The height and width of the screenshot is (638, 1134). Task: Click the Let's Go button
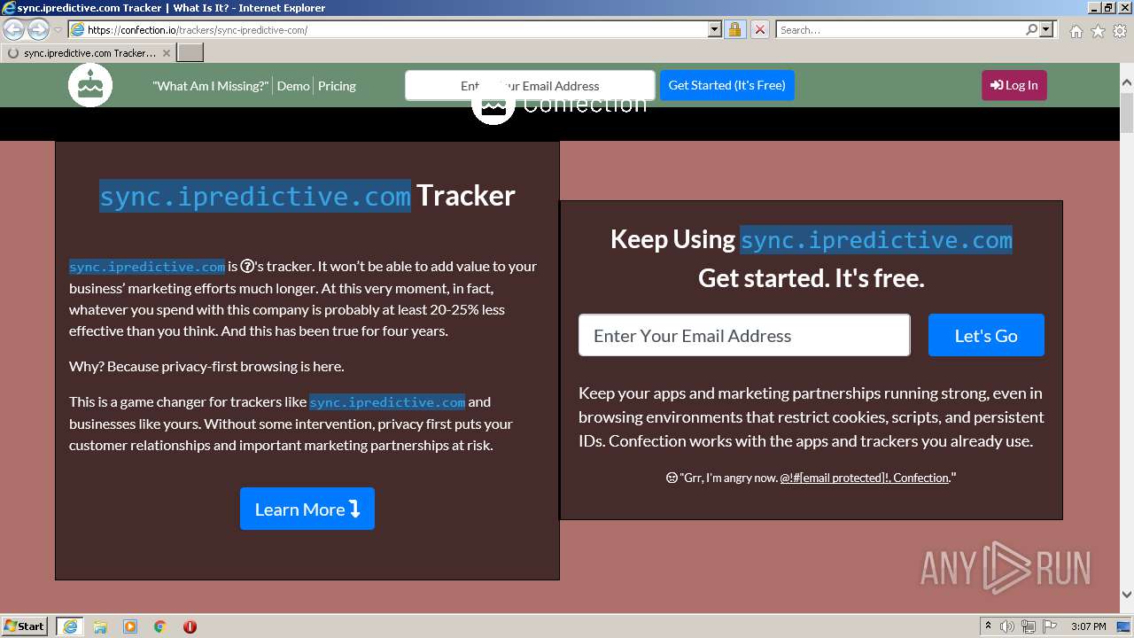[x=986, y=335]
